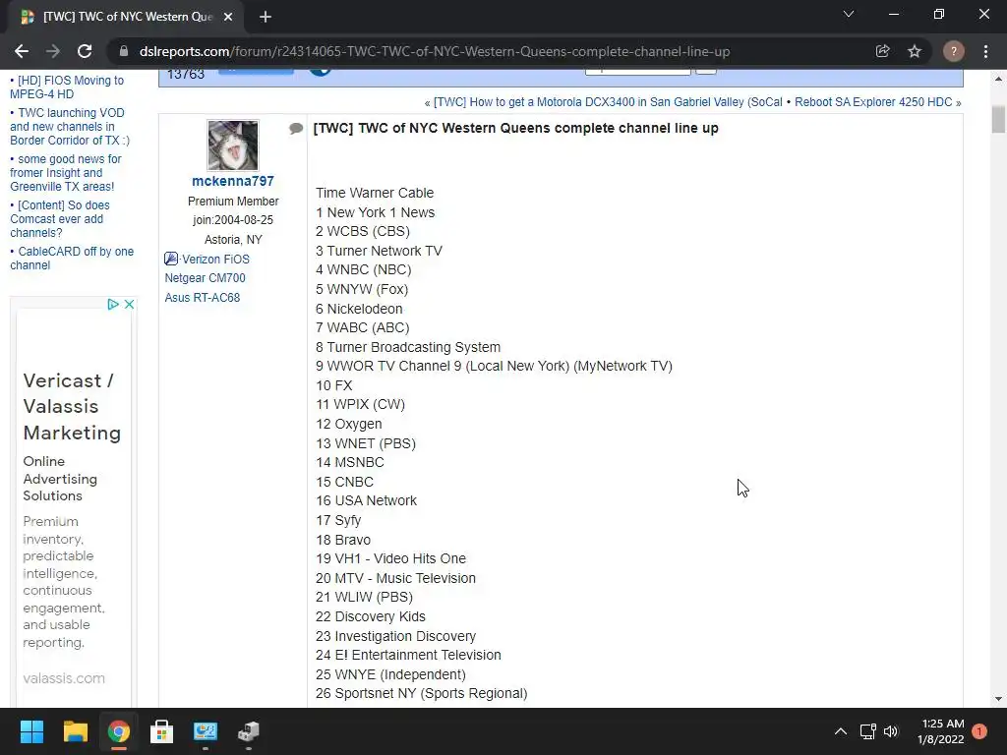This screenshot has height=755, width=1007.
Task: Open the Insight and Greenville TX link
Action: click(x=66, y=173)
